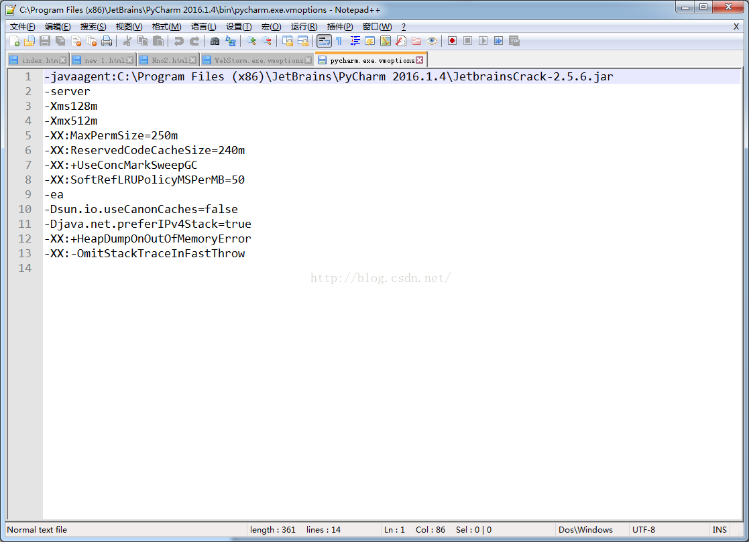The height and width of the screenshot is (542, 749).
Task: Close the index.htm tab
Action: tap(62, 60)
